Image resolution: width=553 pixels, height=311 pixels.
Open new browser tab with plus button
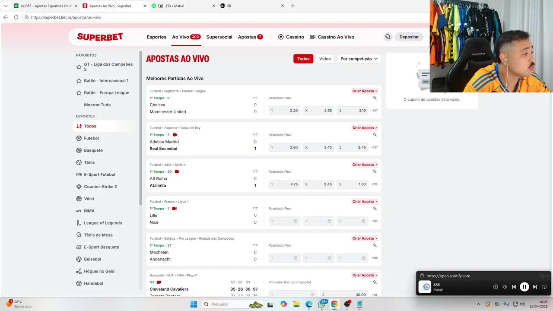[293, 6]
